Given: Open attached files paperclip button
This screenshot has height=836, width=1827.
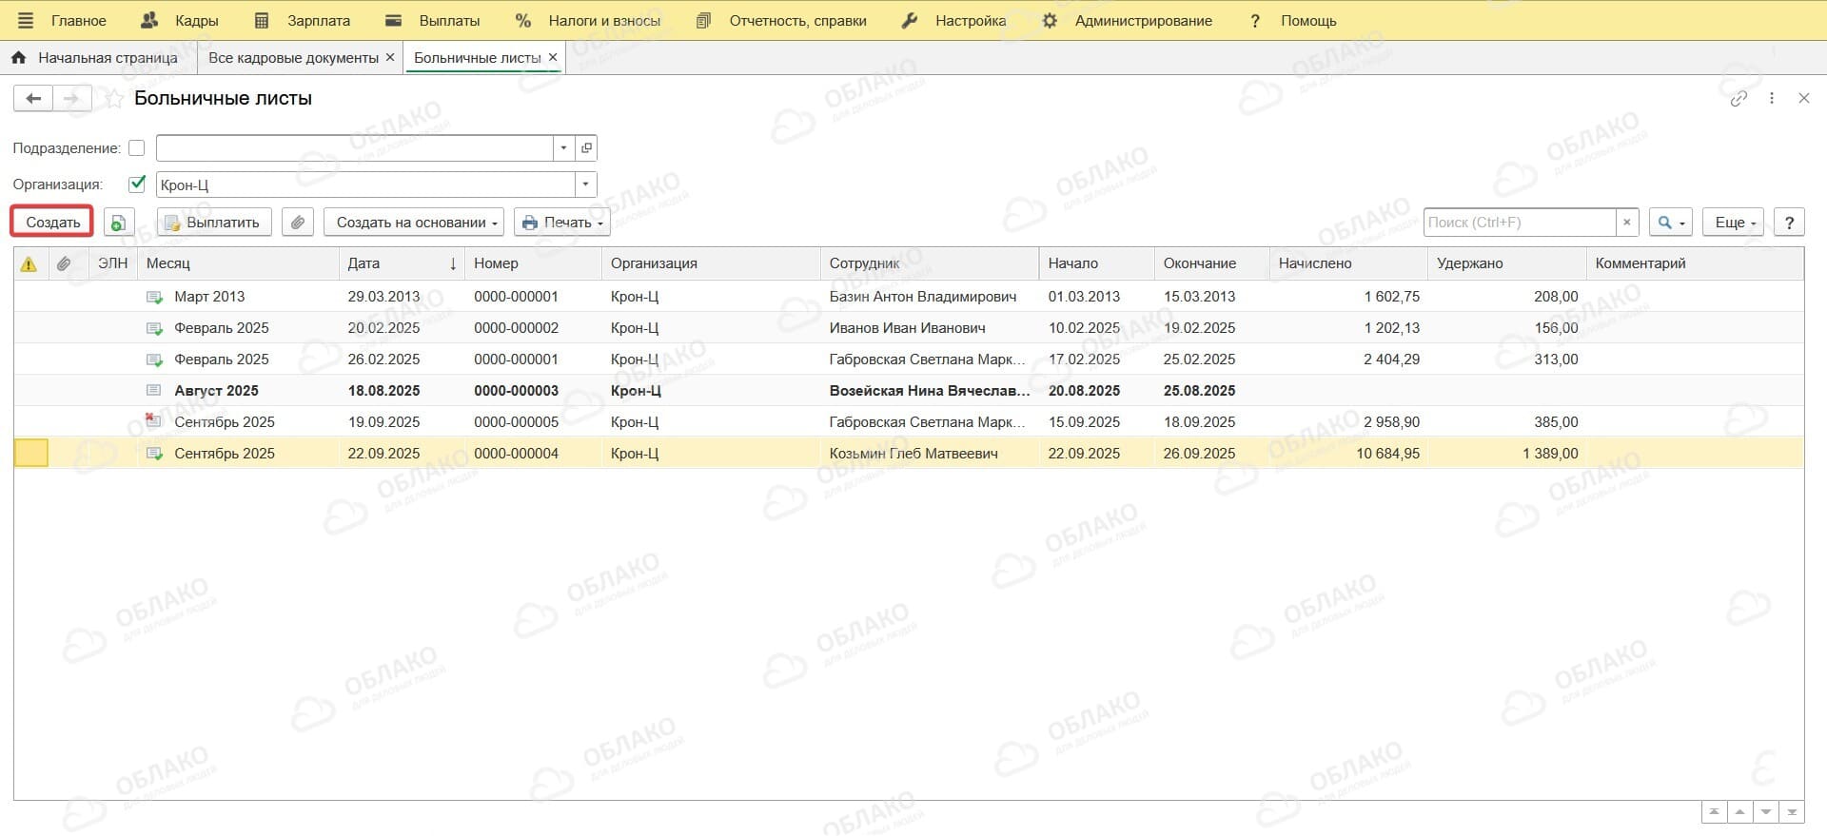Looking at the screenshot, I should coord(298,223).
